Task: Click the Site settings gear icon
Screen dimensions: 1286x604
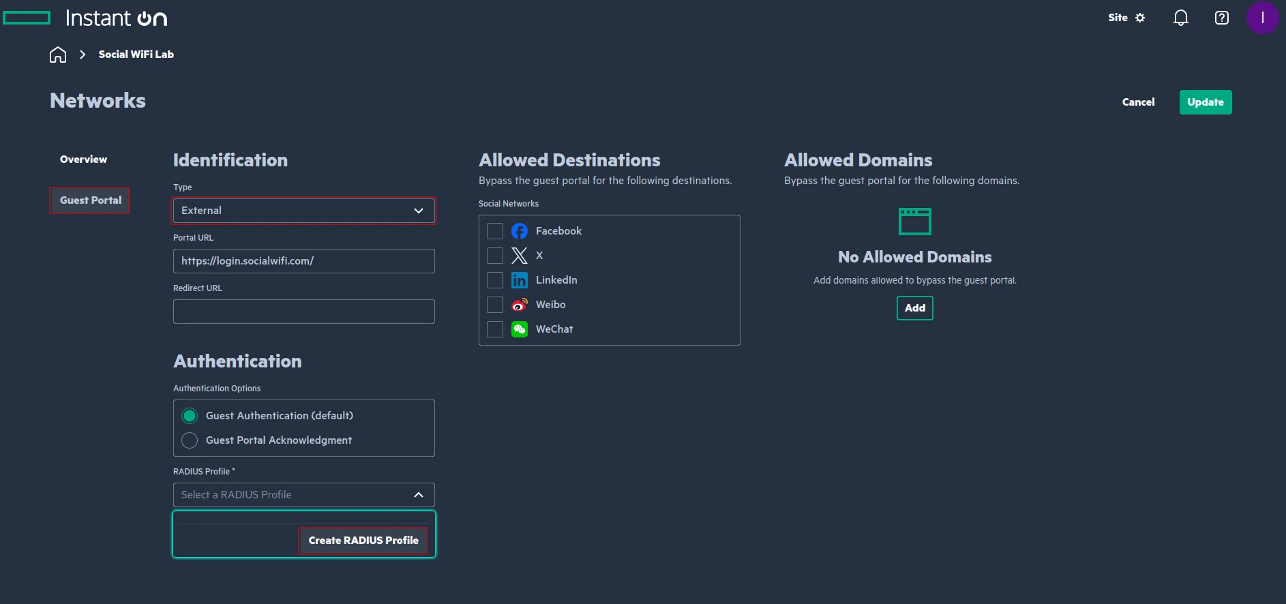Action: click(x=1140, y=18)
